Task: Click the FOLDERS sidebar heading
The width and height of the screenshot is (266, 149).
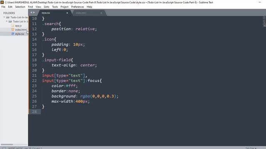Action: click(9, 13)
